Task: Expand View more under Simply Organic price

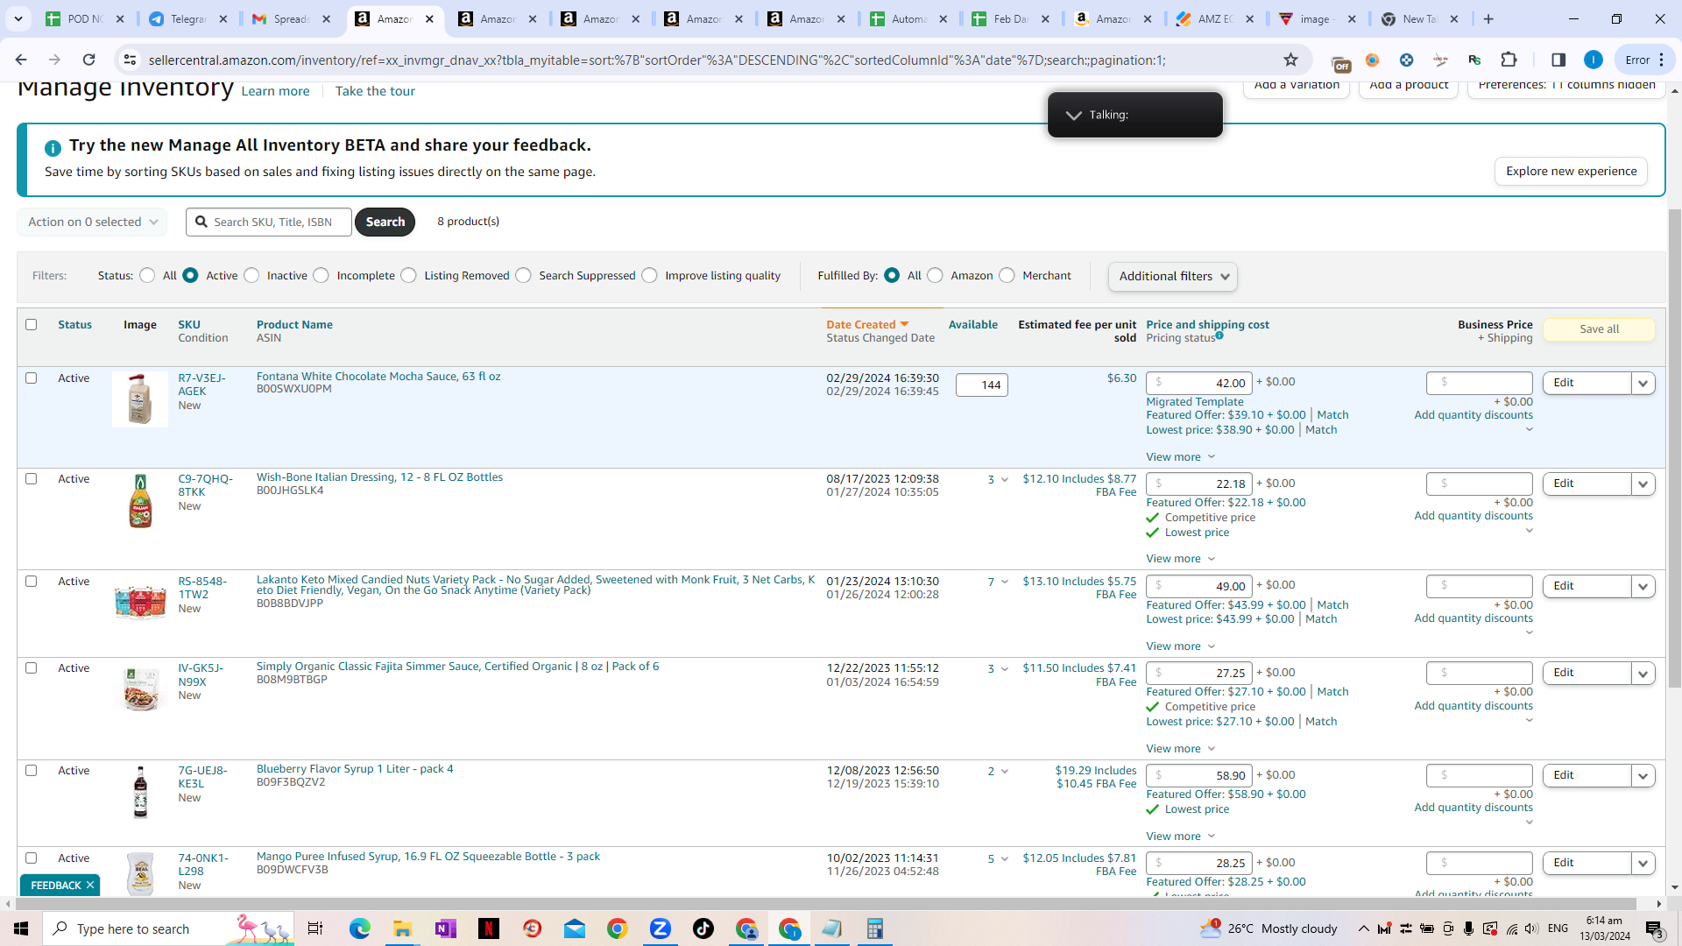Action: click(1181, 748)
